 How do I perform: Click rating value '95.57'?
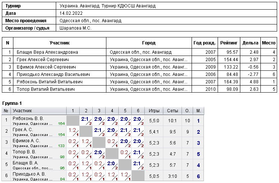click(x=232, y=52)
